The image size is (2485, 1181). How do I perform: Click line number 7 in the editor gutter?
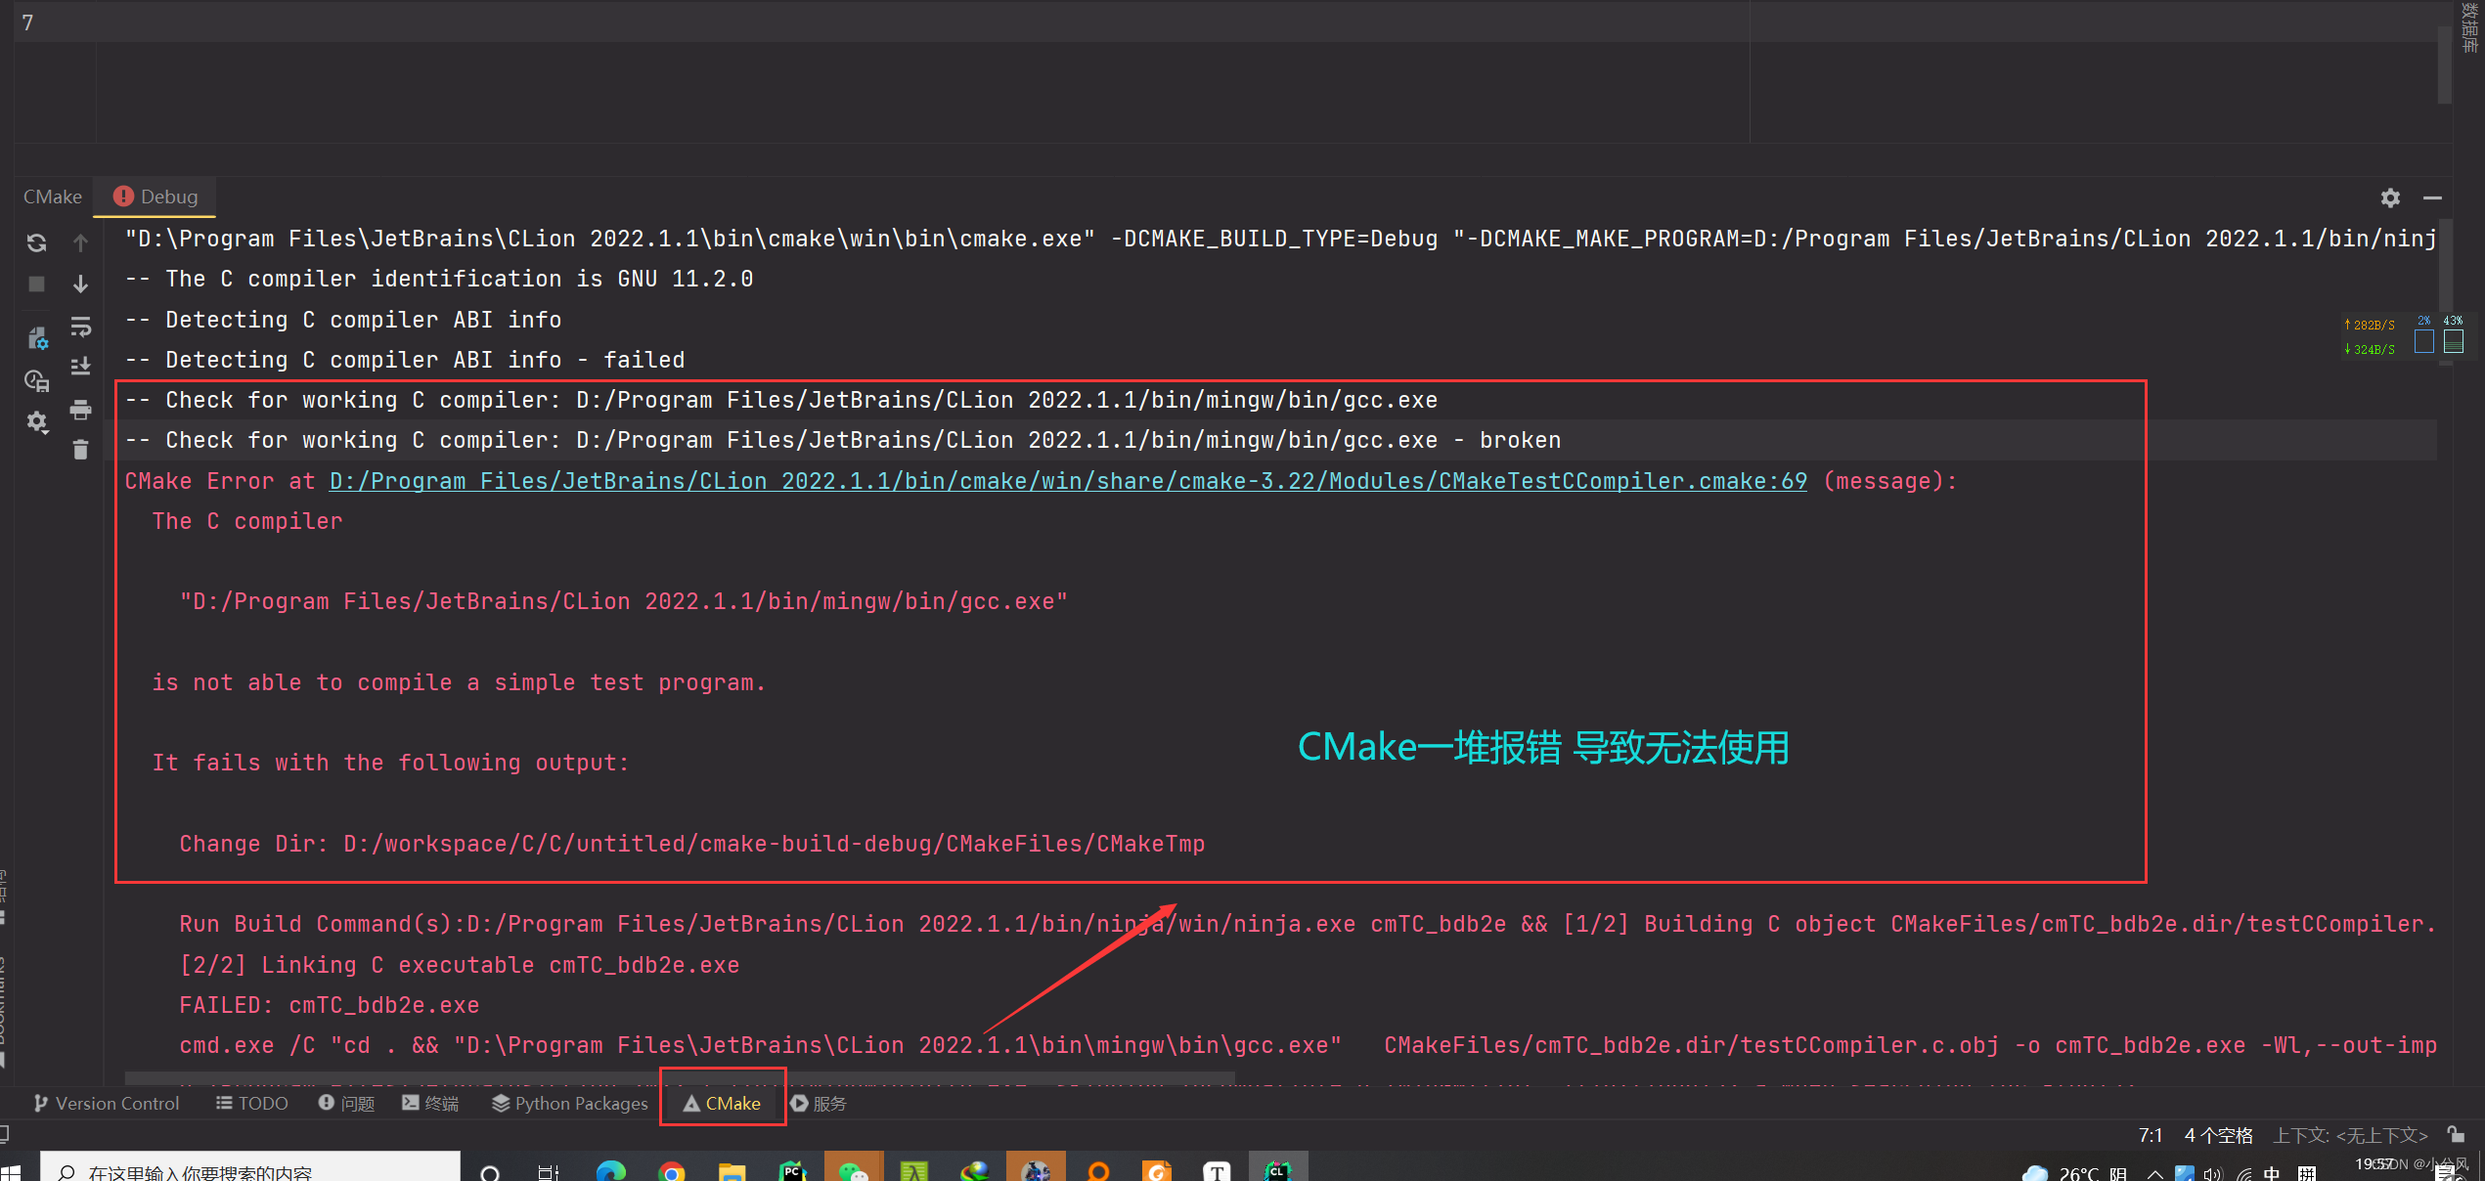27,22
